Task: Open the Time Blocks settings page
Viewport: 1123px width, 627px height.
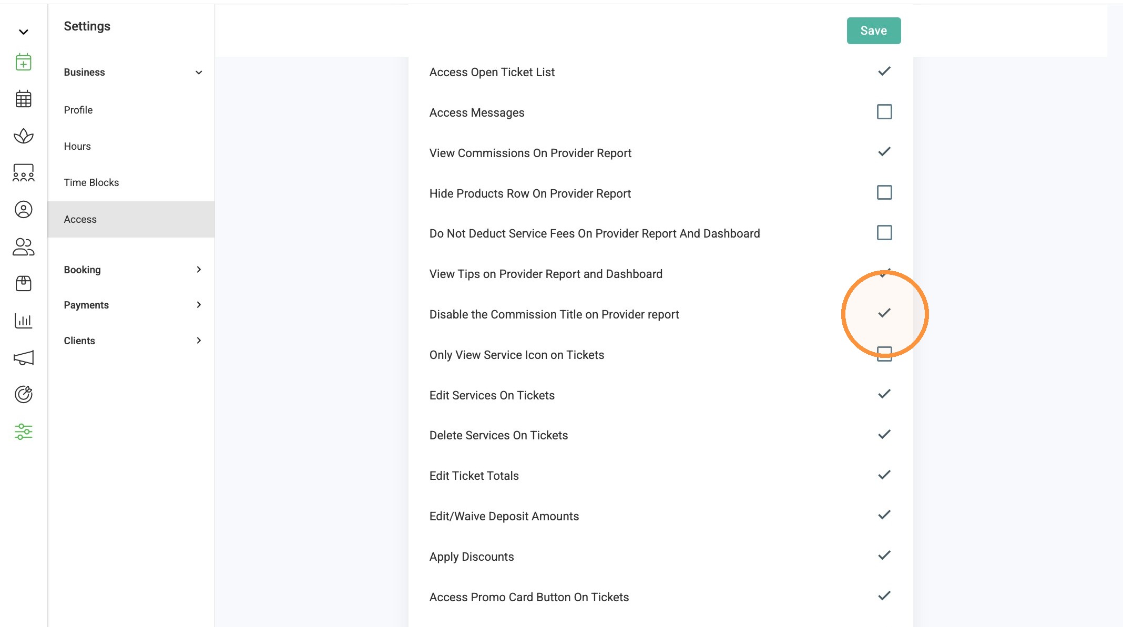Action: (91, 182)
